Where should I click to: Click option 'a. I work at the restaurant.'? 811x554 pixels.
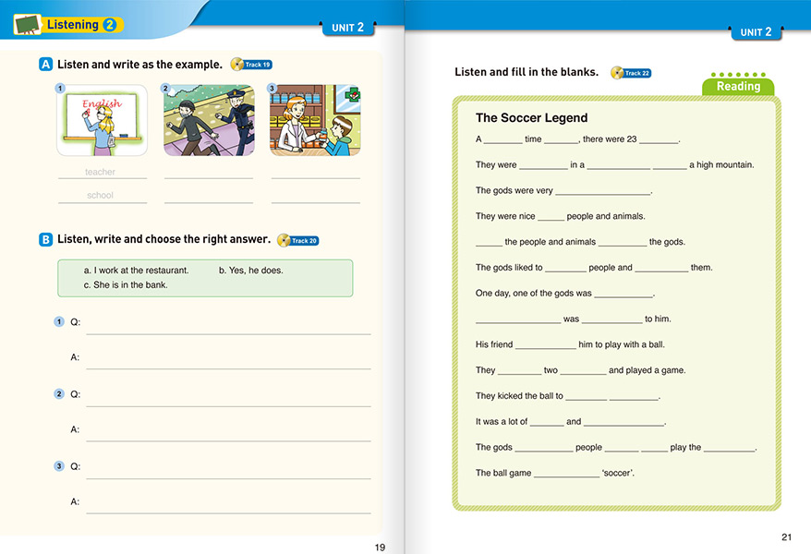136,271
